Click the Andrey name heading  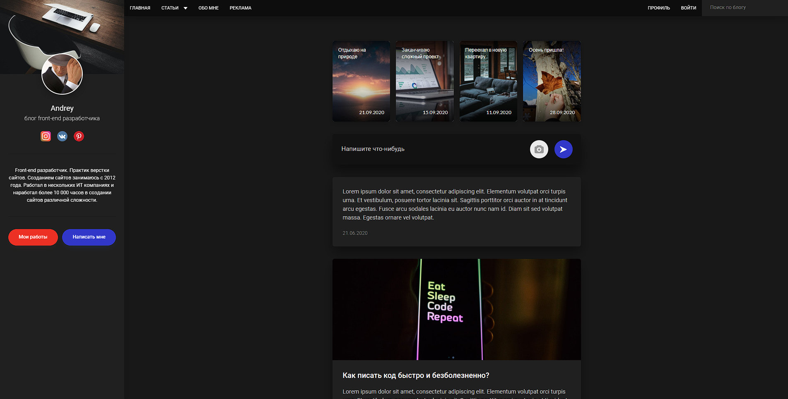coord(62,108)
